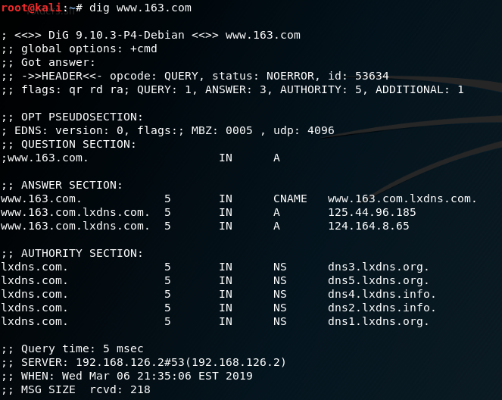502x400 pixels.
Task: Click the status NOERROR header line
Action: click(x=195, y=76)
